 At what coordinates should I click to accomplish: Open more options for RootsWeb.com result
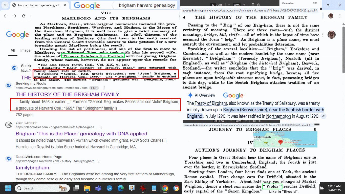click(99, 161)
